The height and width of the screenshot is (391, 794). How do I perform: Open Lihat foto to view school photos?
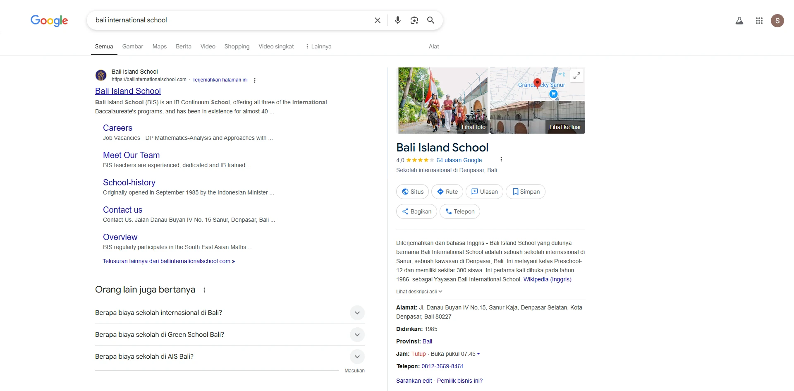[474, 127]
